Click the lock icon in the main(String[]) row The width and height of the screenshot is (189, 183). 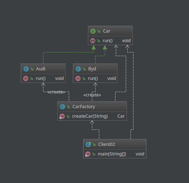94,154
